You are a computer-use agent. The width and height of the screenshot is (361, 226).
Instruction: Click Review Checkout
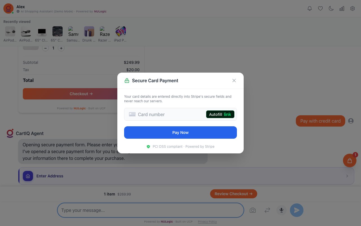pyautogui.click(x=234, y=194)
